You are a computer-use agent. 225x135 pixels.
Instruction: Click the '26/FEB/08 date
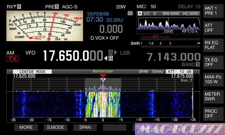[x=98, y=14]
